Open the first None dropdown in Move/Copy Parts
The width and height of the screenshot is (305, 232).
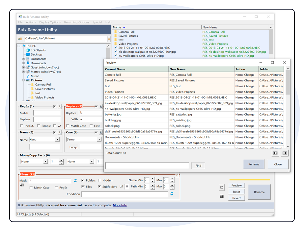click(x=45, y=161)
